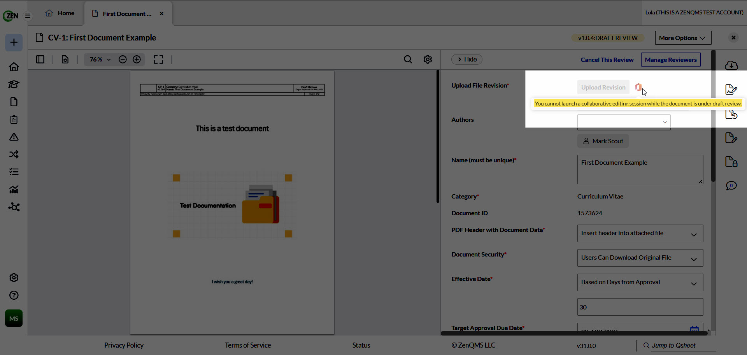Click the document lock icon
Screen dimensions: 747x355
[731, 162]
